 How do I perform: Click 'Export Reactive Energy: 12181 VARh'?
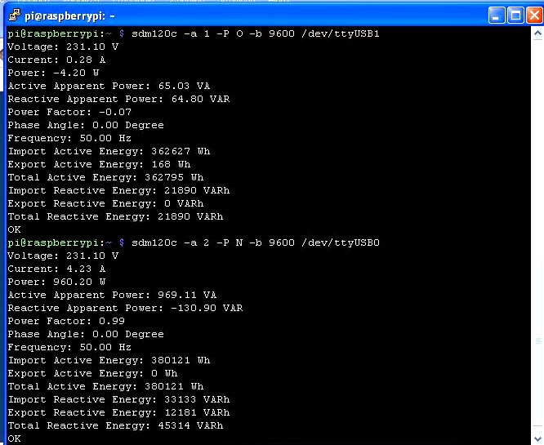tap(118, 412)
